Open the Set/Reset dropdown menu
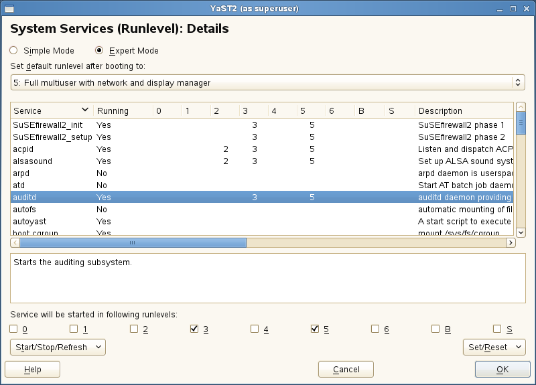 click(494, 347)
